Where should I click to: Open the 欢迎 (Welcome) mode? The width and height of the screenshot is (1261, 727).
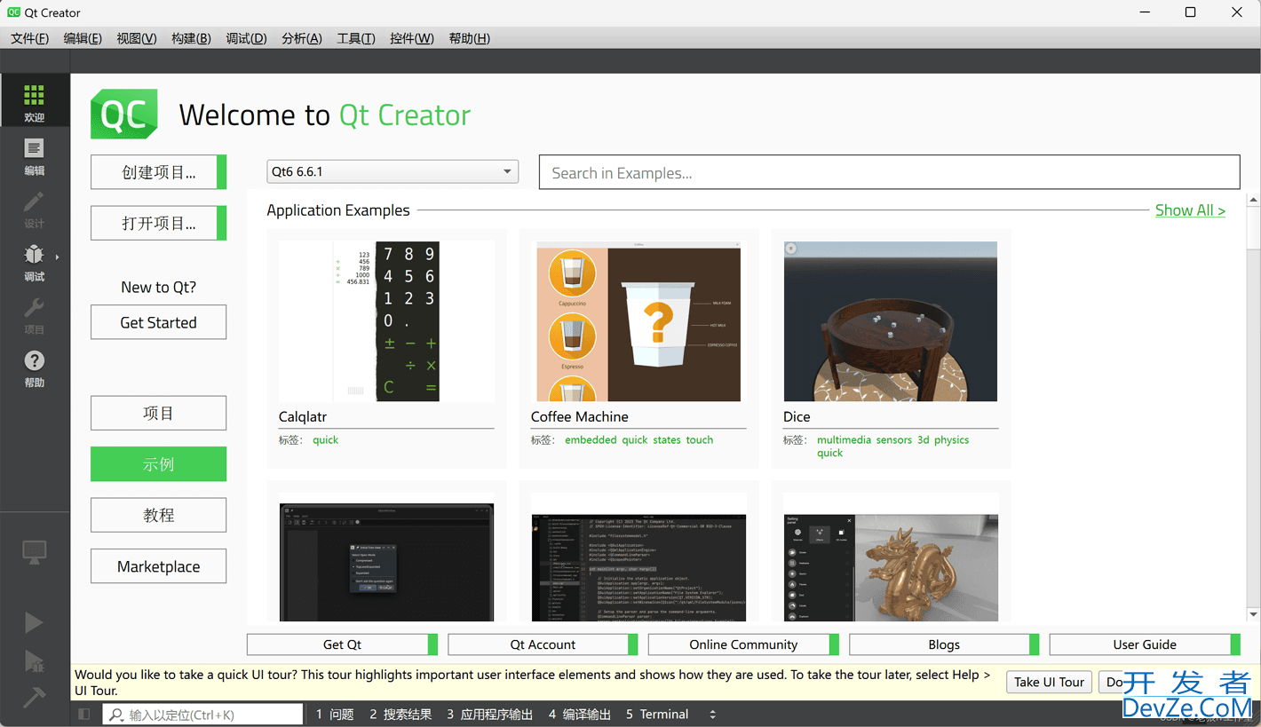click(34, 100)
